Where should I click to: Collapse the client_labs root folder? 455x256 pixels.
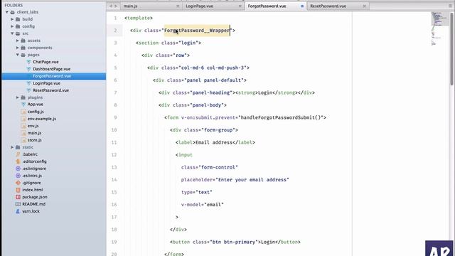pyautogui.click(x=7, y=12)
